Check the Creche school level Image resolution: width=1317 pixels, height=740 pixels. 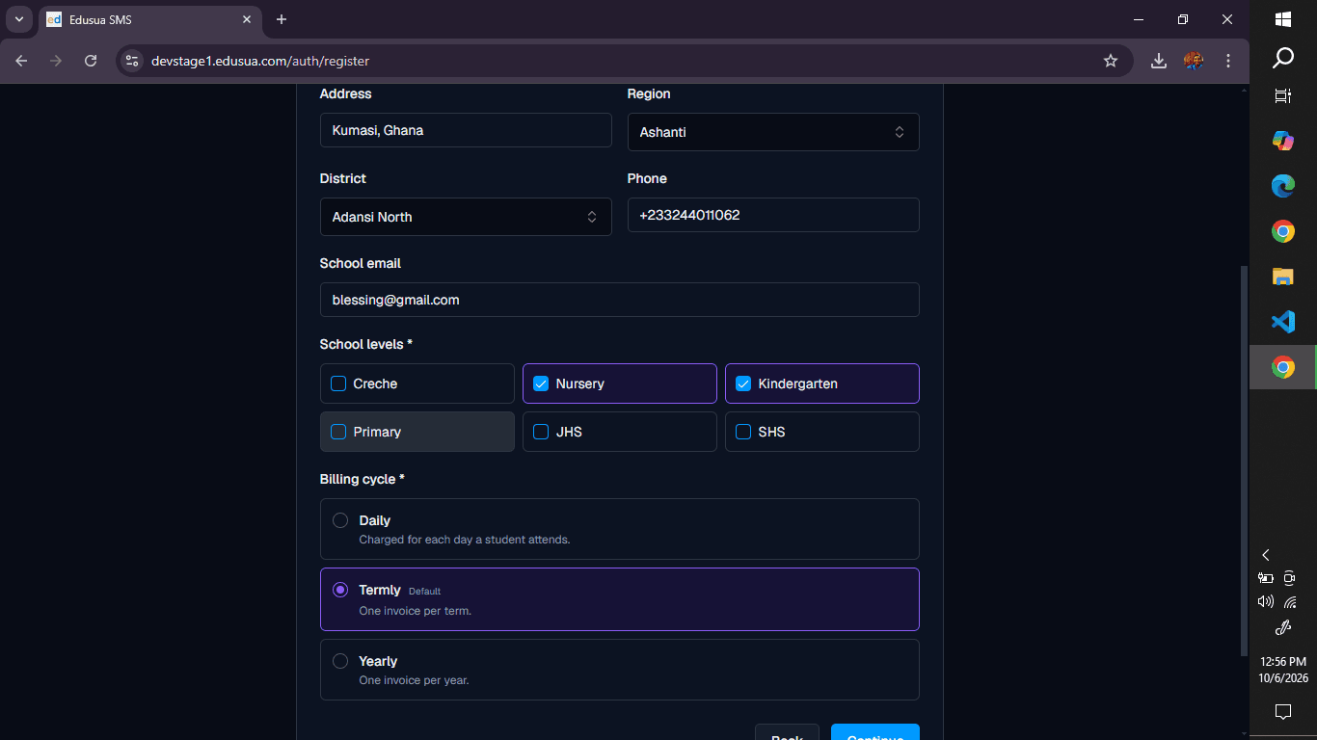pyautogui.click(x=338, y=383)
